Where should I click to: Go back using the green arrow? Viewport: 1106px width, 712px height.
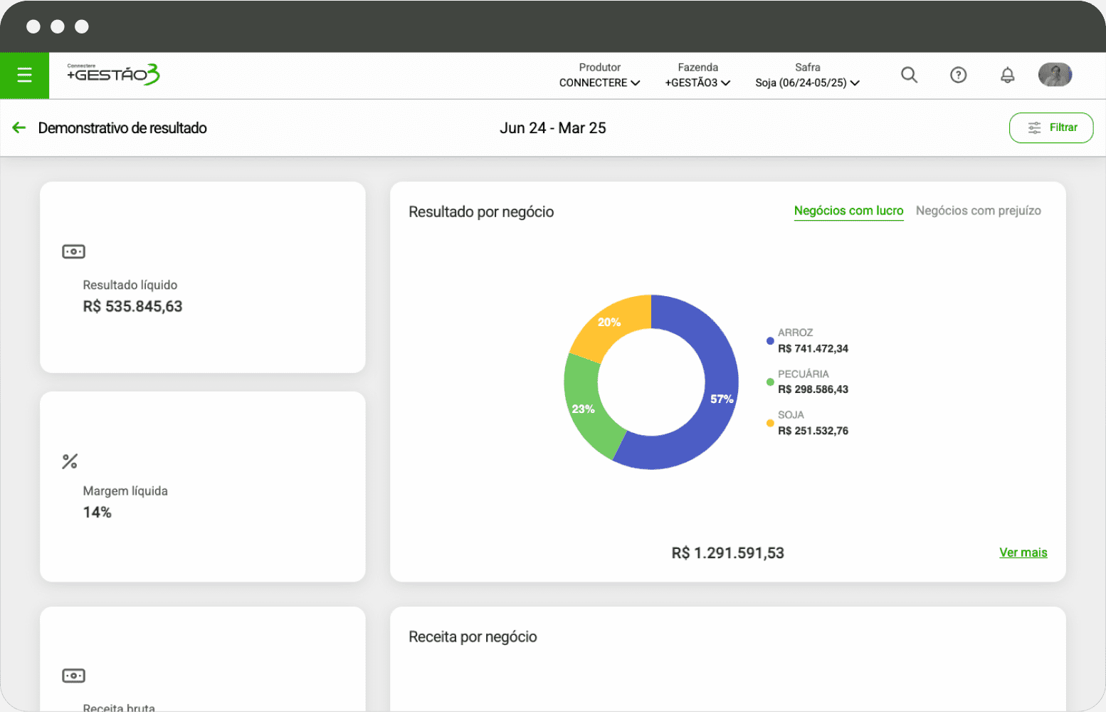(19, 127)
